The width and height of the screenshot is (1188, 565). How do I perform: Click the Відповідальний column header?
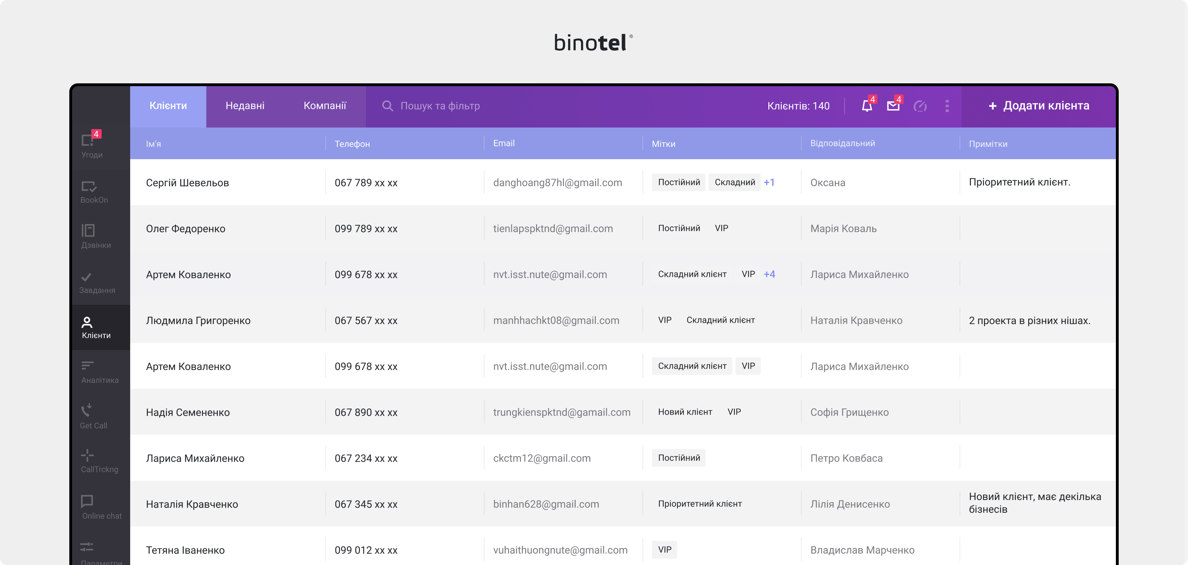pos(843,143)
